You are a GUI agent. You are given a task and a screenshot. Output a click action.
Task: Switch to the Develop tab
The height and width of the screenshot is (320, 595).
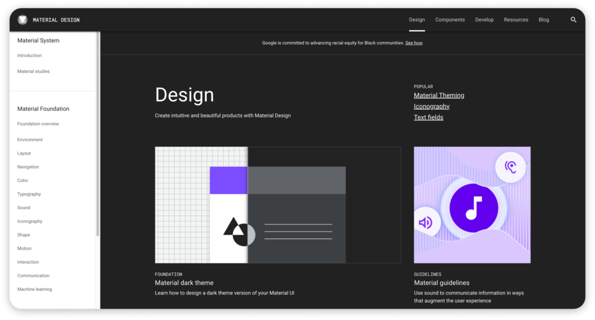click(x=484, y=20)
